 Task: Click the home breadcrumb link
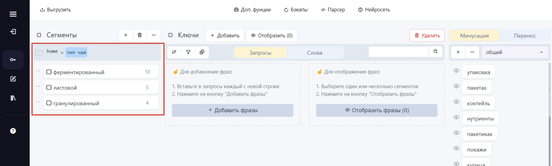coord(52,51)
